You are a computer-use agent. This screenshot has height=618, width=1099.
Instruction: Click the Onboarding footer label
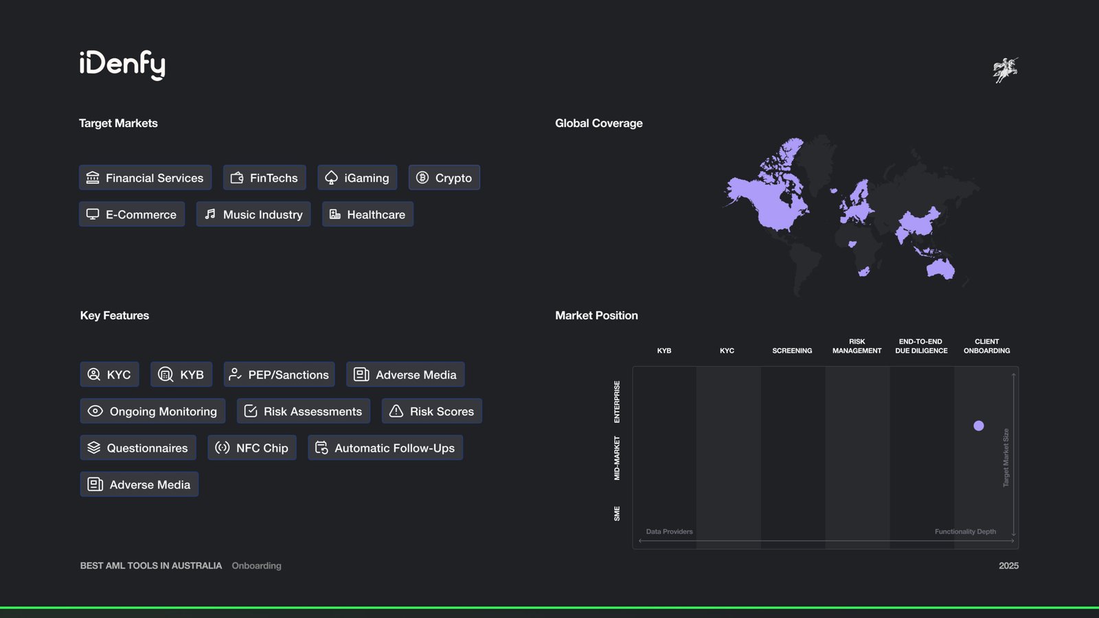pos(256,566)
